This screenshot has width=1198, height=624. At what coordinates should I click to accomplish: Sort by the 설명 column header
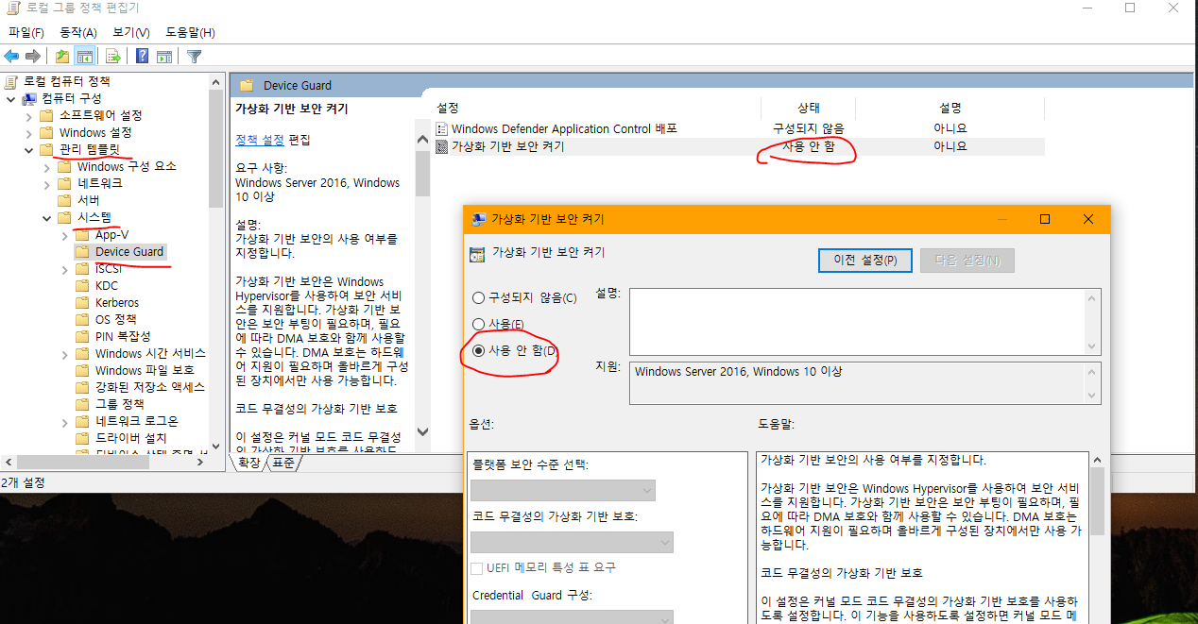(950, 108)
